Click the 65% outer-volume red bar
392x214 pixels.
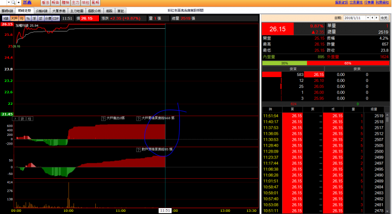348,64
